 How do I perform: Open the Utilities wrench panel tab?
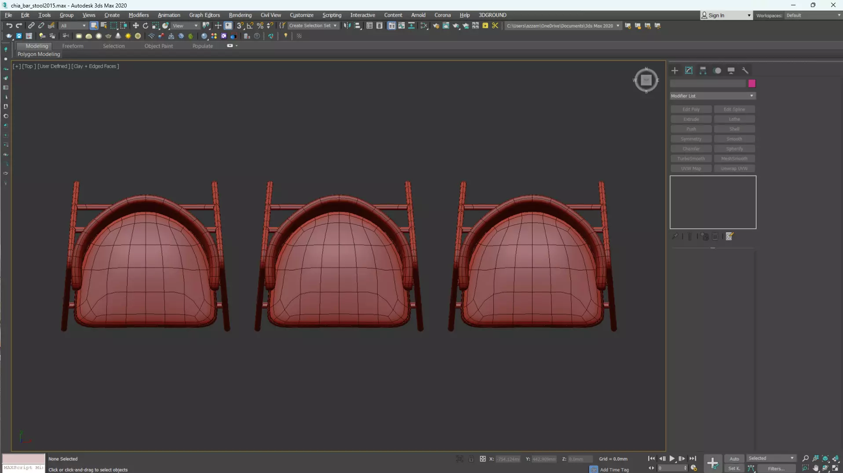(745, 70)
